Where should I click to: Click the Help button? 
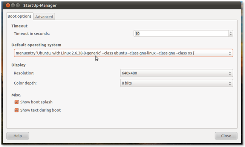pyautogui.click(x=18, y=136)
